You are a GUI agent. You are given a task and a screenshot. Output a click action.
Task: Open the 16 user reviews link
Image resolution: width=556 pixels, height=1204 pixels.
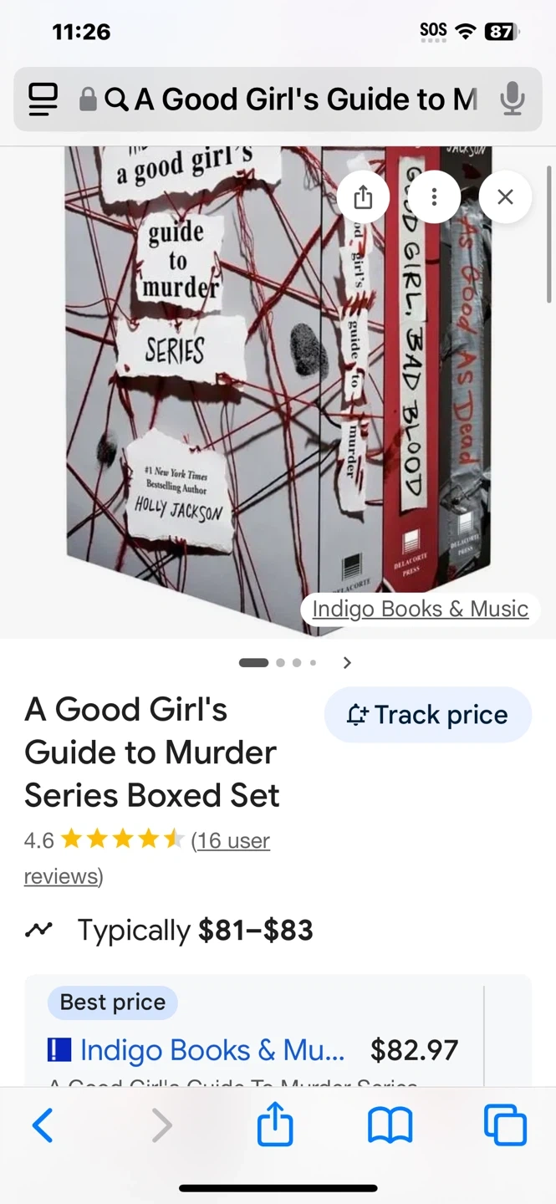[x=147, y=858]
